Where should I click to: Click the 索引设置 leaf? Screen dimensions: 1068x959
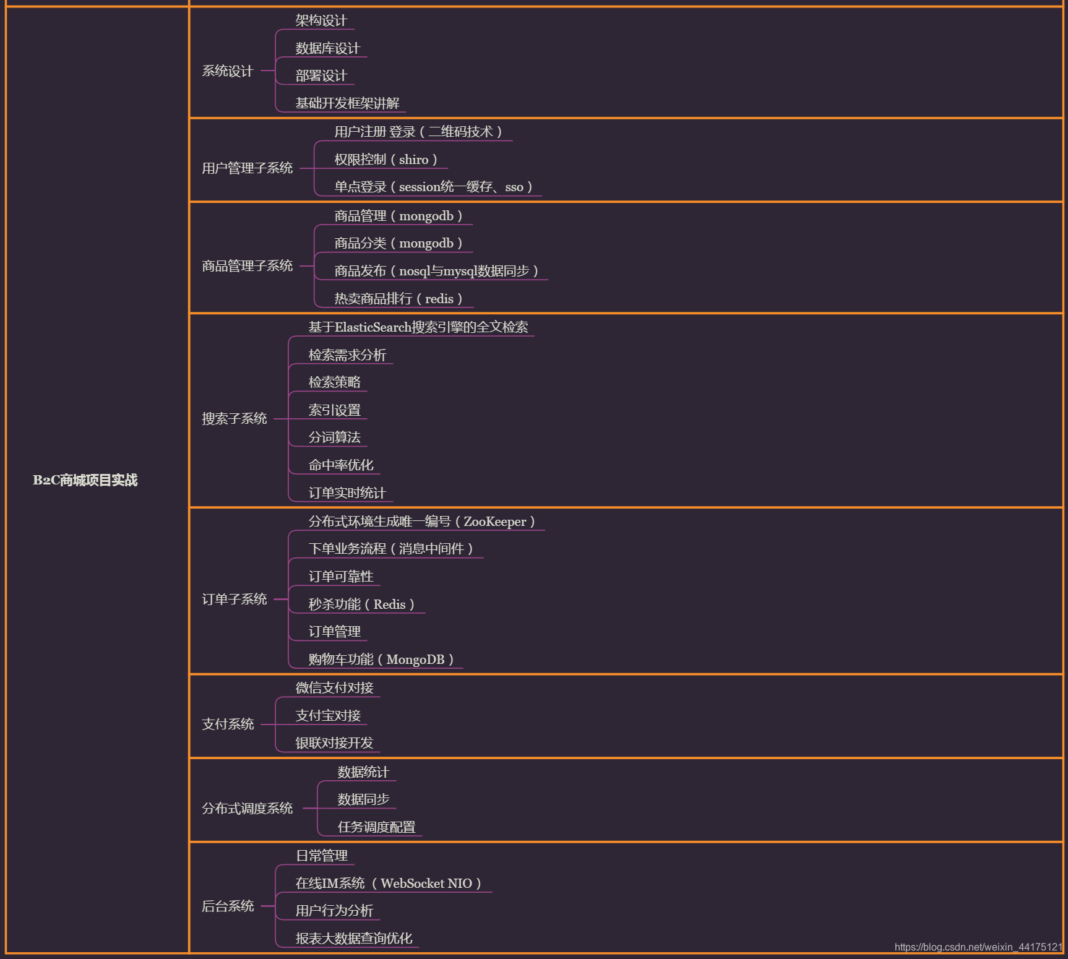point(335,410)
